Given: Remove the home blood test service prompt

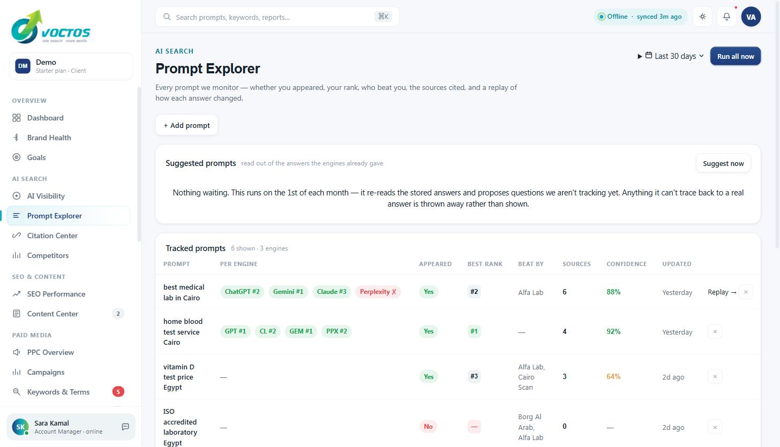Looking at the screenshot, I should point(715,331).
